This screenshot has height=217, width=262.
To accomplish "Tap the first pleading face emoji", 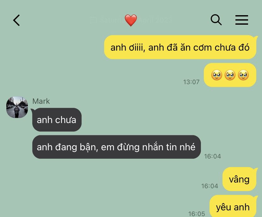I will pos(217,75).
